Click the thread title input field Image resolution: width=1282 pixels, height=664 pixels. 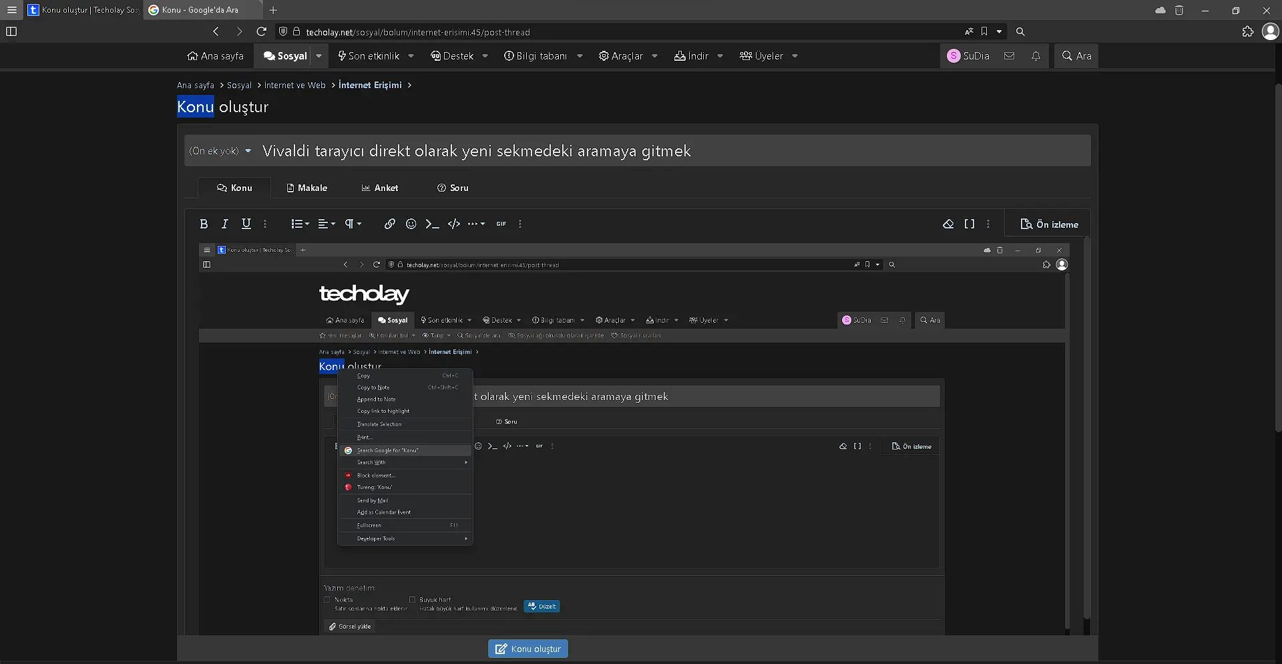pyautogui.click(x=674, y=151)
